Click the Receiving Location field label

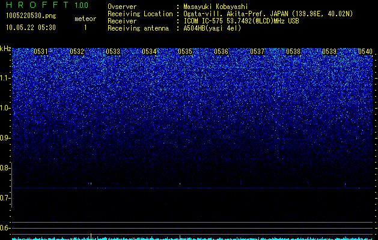[140, 14]
